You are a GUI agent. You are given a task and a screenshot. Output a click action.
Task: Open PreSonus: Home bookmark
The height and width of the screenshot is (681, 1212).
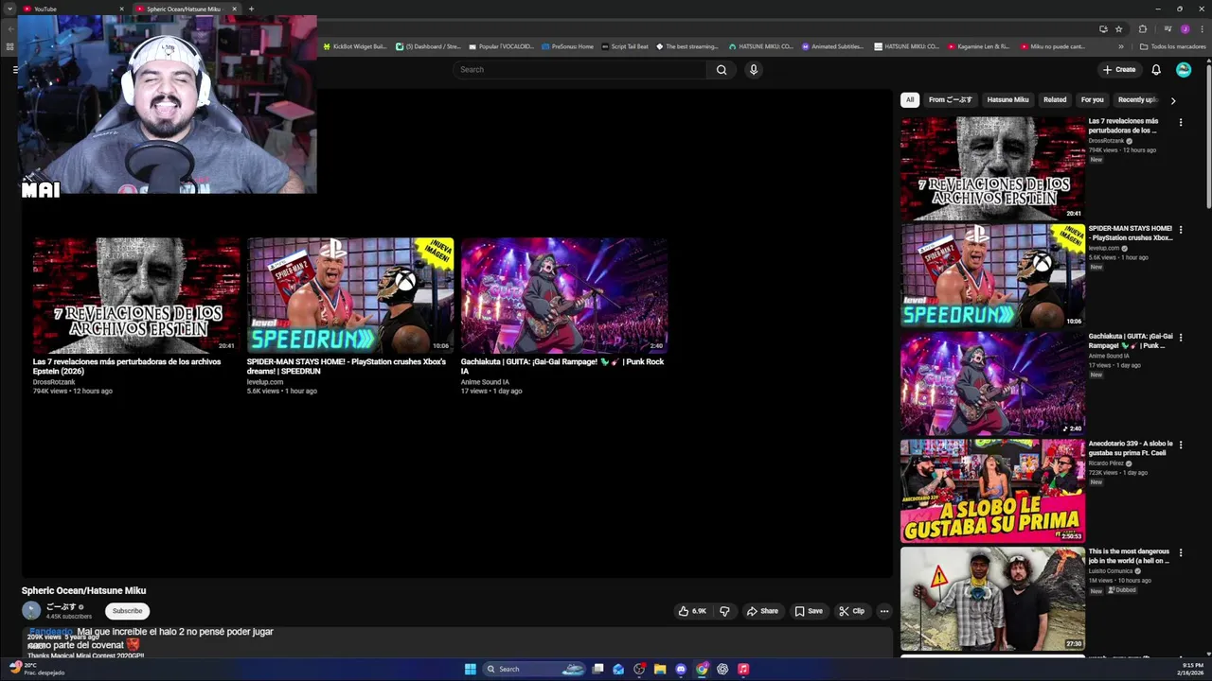click(x=567, y=46)
